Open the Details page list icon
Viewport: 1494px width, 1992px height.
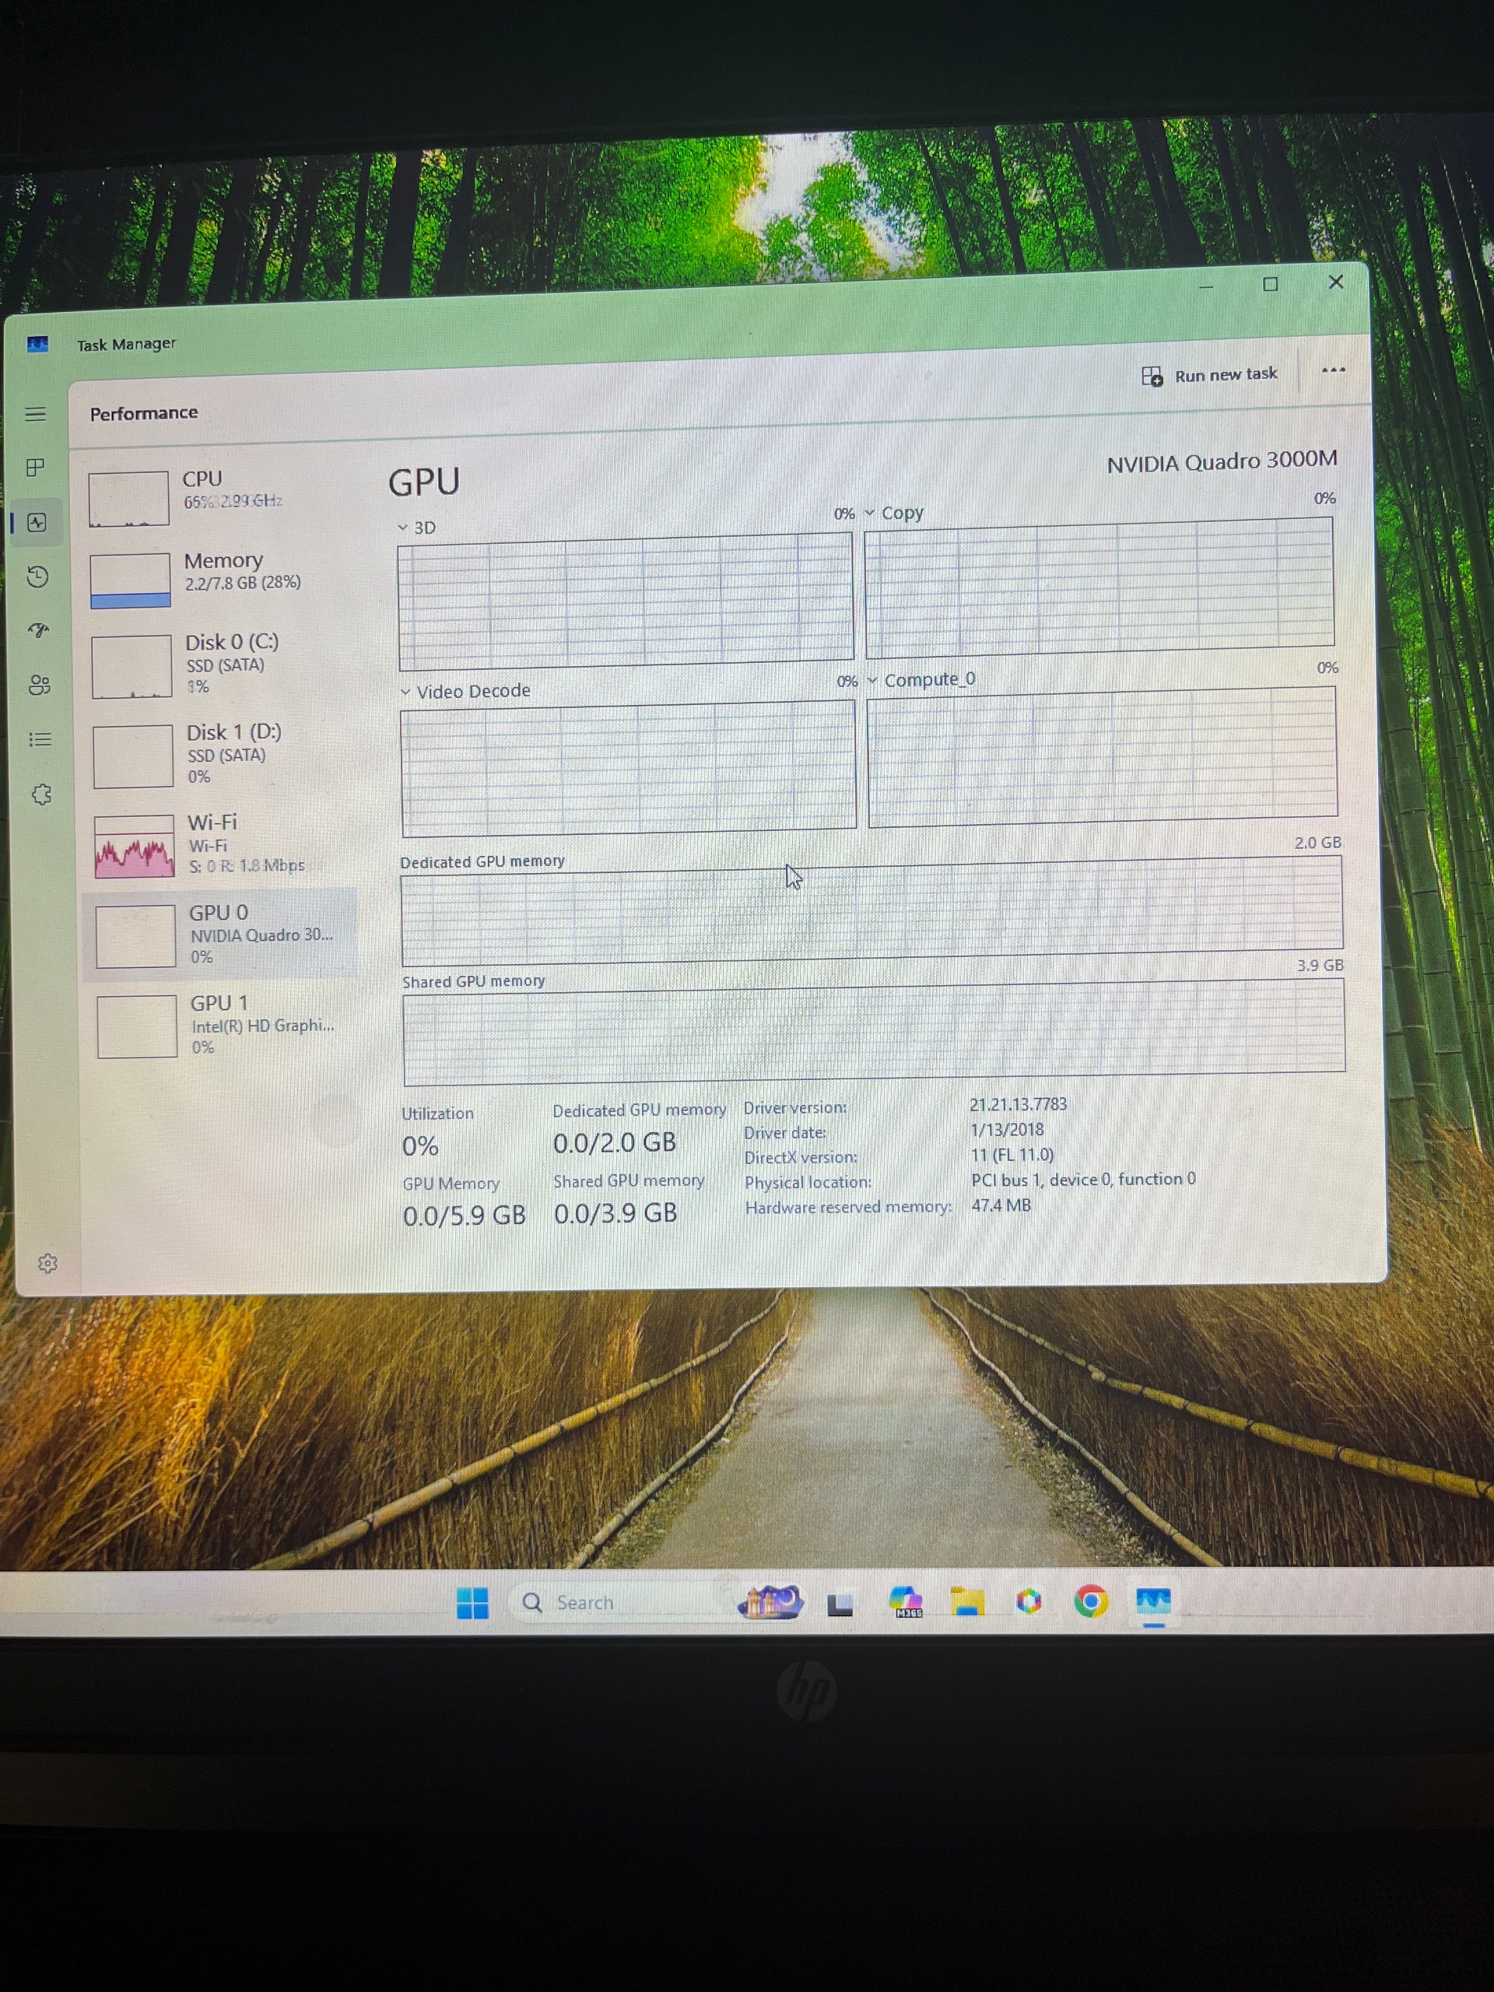pos(40,739)
